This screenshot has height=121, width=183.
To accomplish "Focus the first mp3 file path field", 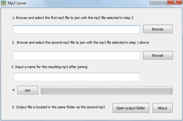I will point(76,29).
